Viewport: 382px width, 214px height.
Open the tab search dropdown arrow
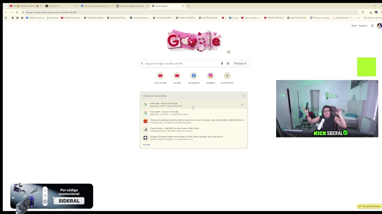pyautogui.click(x=5, y=6)
